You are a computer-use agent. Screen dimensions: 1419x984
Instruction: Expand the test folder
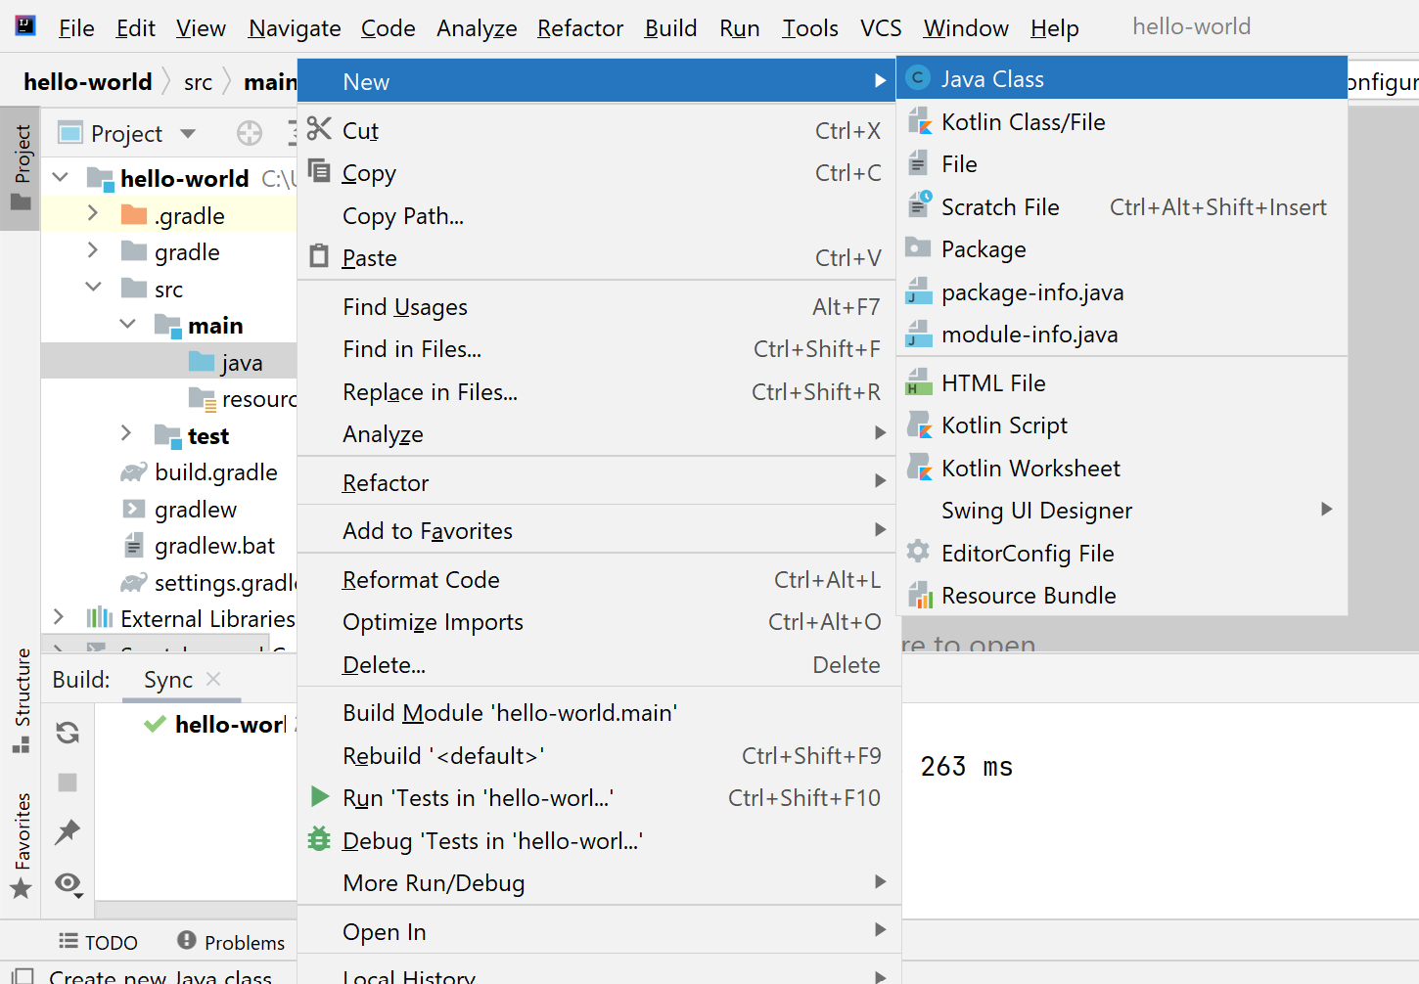click(126, 432)
